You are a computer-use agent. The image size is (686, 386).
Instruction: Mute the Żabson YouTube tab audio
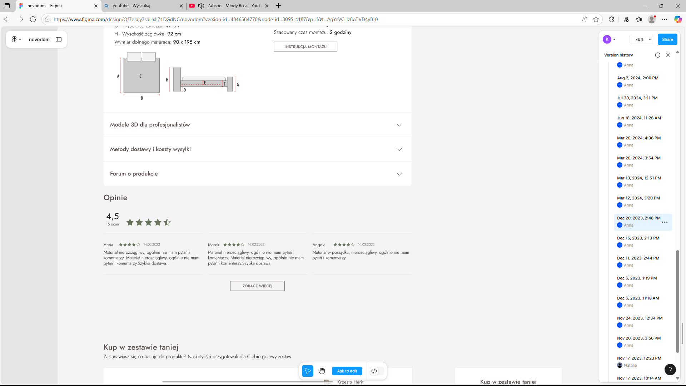[x=201, y=6]
